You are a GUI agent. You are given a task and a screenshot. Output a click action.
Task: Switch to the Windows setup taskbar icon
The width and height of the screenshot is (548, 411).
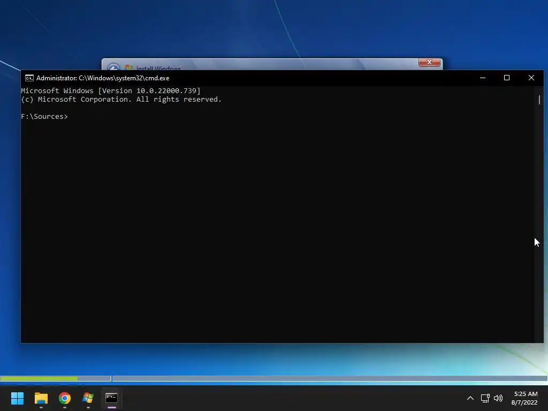pos(88,398)
